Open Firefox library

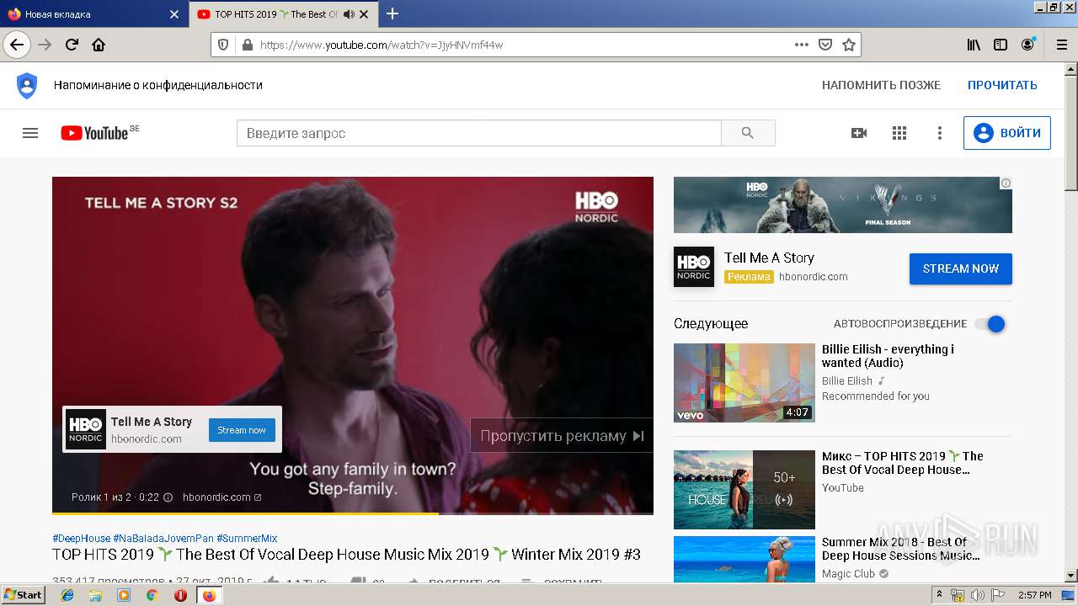pyautogui.click(x=974, y=45)
